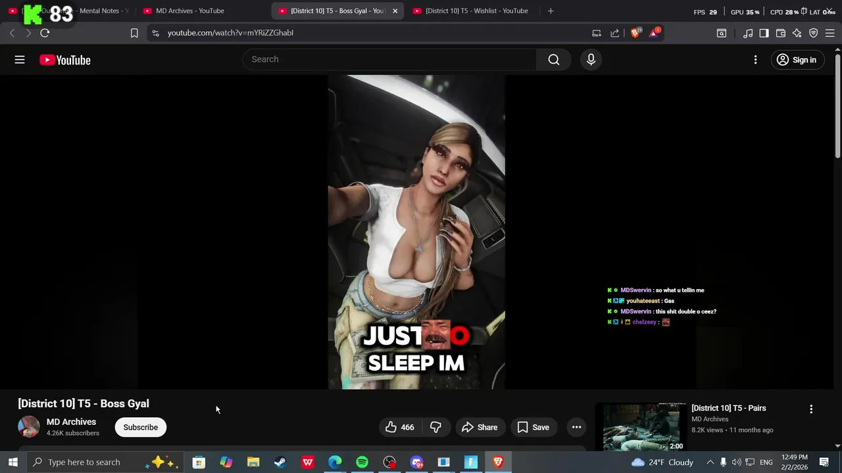Open Spotify from the taskbar
Image resolution: width=842 pixels, height=473 pixels.
(x=362, y=462)
